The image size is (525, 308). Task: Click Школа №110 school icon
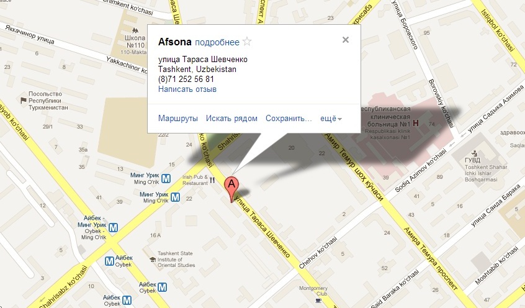pos(135,31)
